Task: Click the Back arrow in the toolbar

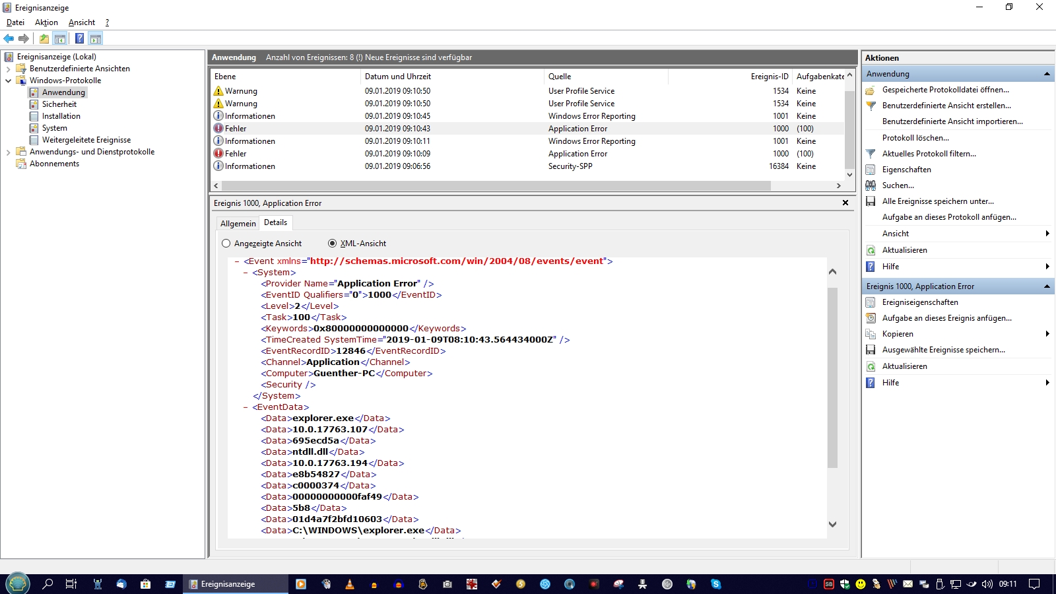Action: [x=9, y=38]
